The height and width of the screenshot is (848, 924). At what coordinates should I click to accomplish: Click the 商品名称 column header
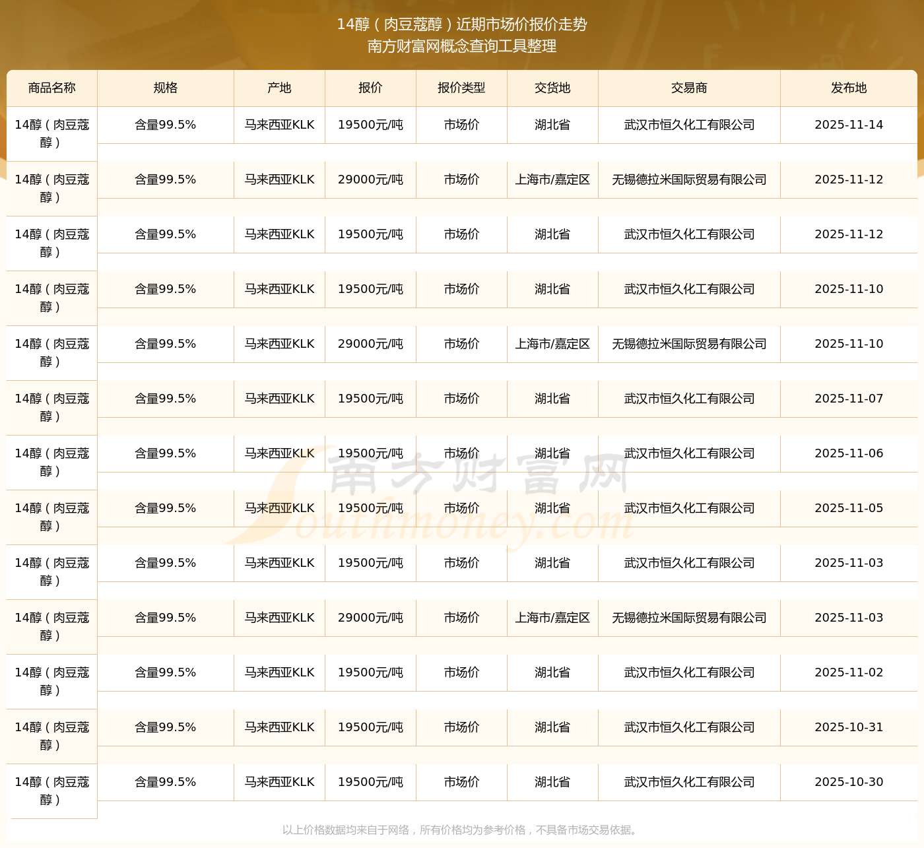point(52,88)
